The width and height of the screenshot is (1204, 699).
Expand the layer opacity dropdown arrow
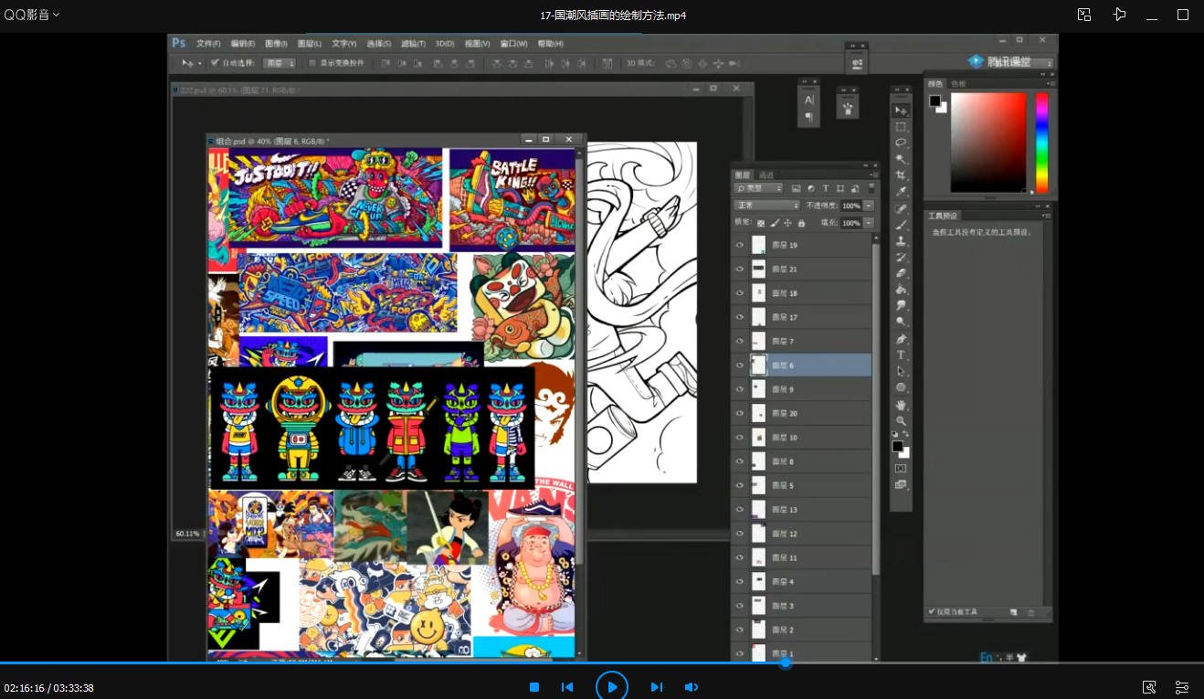point(868,206)
